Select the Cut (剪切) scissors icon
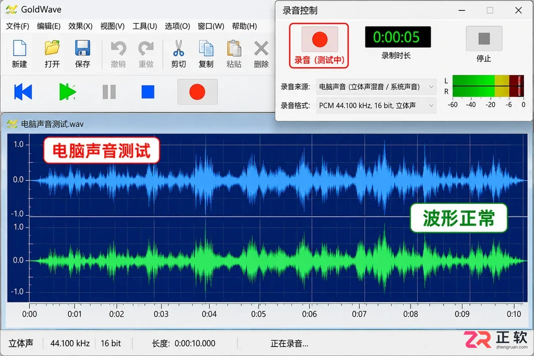This screenshot has width=534, height=356. click(x=179, y=48)
